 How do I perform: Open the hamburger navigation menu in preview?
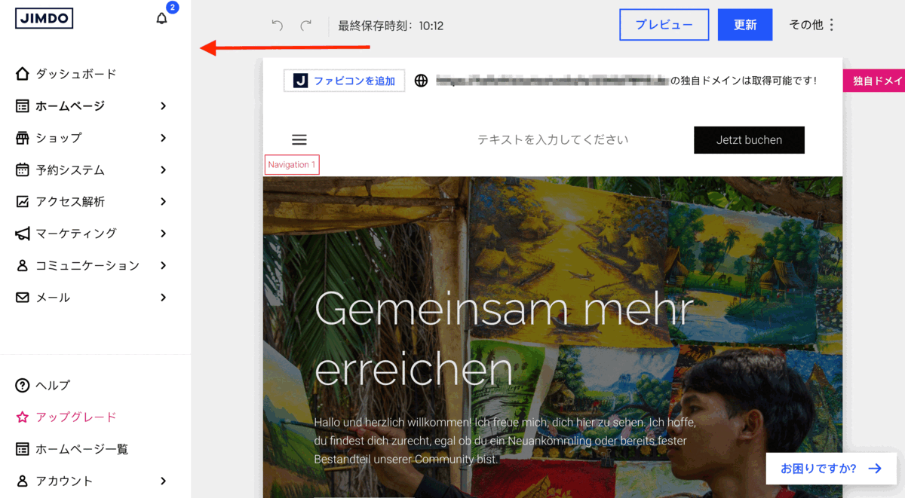coord(299,139)
